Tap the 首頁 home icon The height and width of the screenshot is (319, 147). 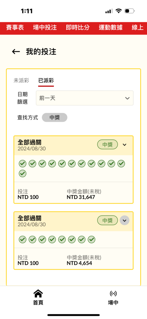(38, 294)
